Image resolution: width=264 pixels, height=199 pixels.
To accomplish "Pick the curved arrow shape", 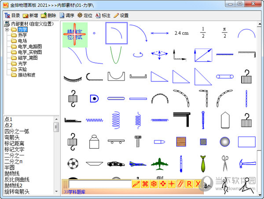I will point(139,33).
